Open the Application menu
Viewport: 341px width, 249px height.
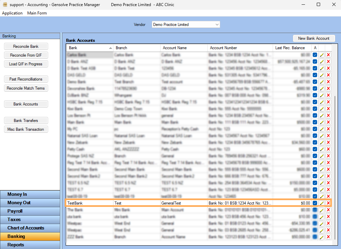(12, 13)
